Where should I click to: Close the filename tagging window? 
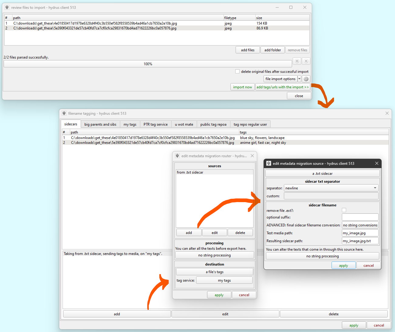coord(387,113)
